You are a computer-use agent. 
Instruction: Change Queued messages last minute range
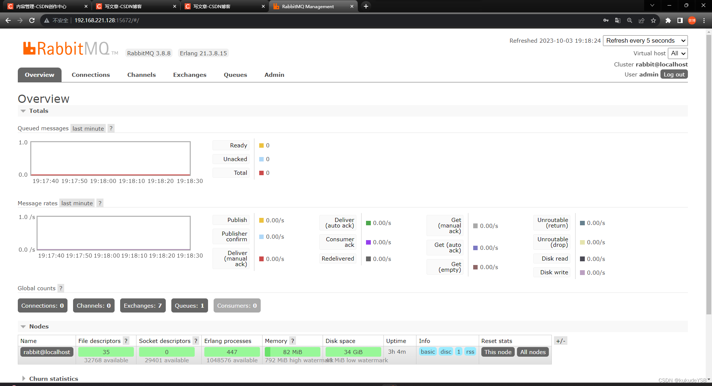[x=88, y=128]
